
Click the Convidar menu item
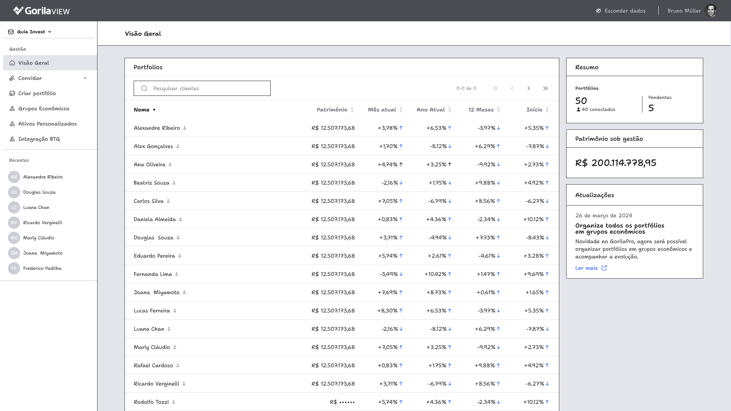[30, 78]
